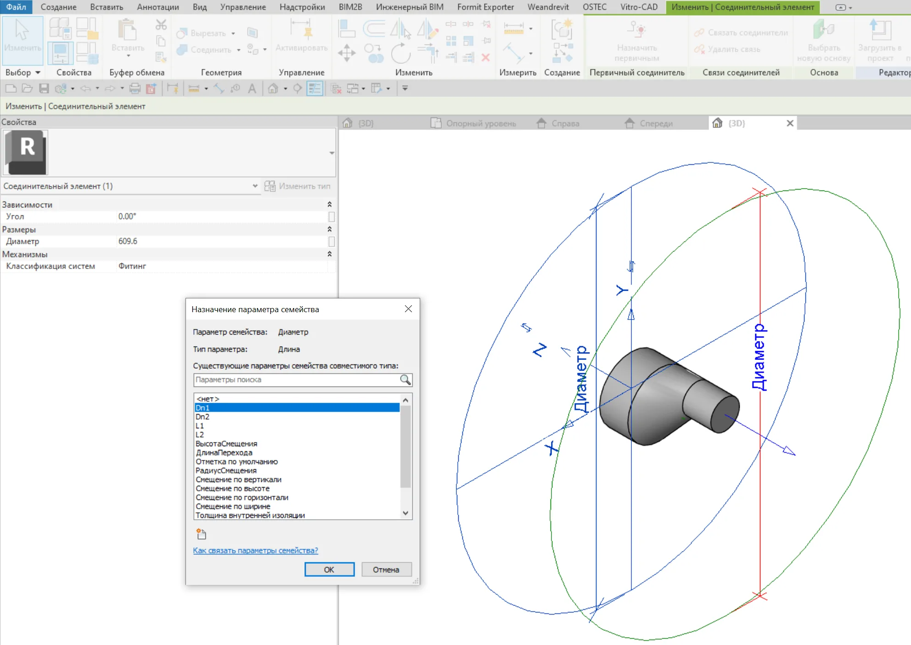911x645 pixels.
Task: Select Dn2 in the parameter list
Action: 202,417
